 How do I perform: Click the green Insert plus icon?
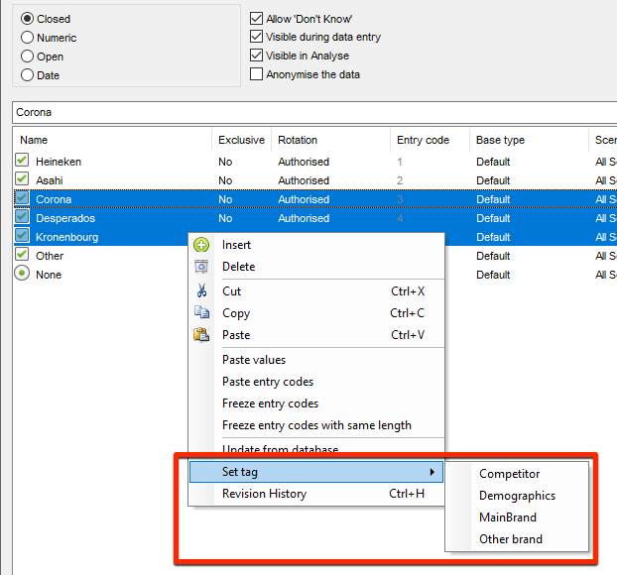pos(201,245)
